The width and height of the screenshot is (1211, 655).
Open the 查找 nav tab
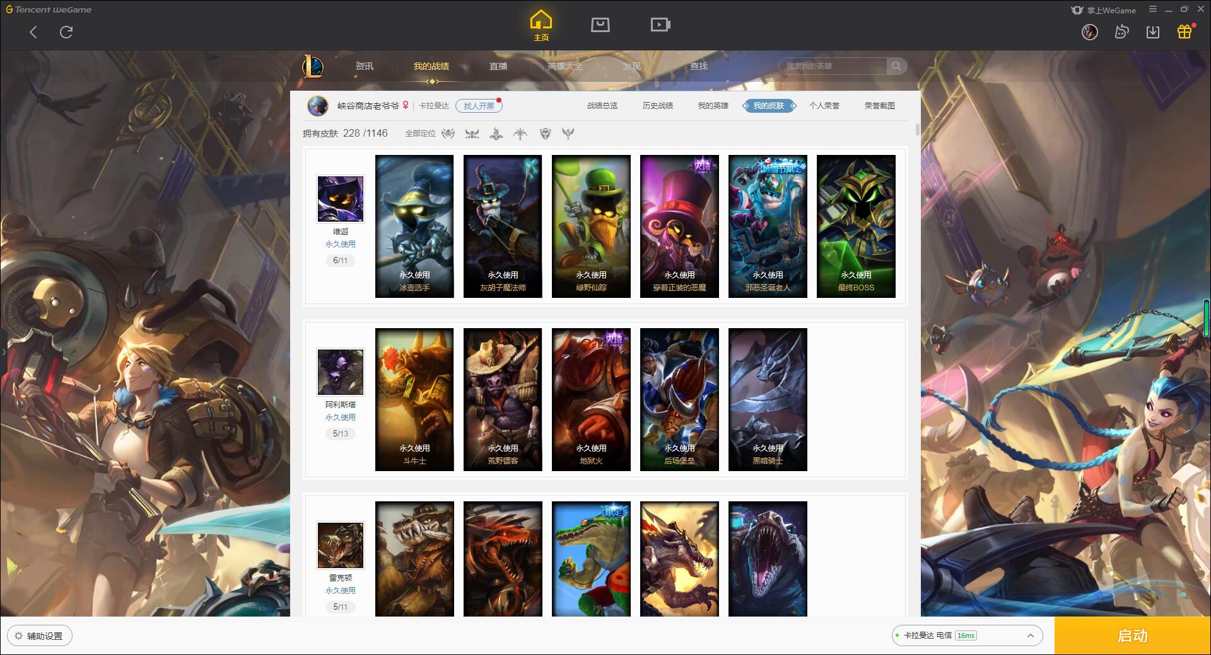click(x=699, y=66)
